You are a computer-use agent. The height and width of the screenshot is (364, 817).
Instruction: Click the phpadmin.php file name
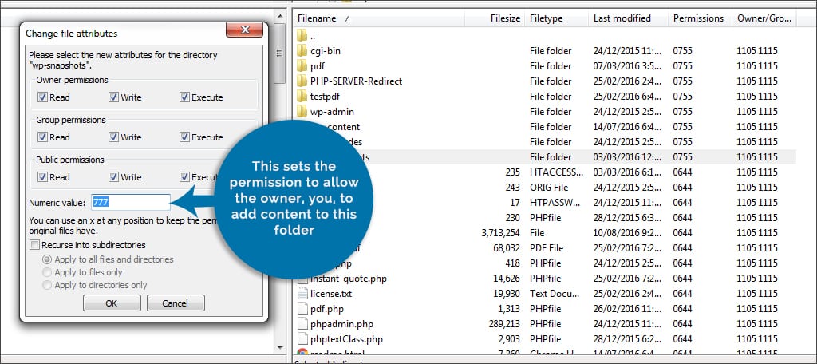tap(341, 324)
